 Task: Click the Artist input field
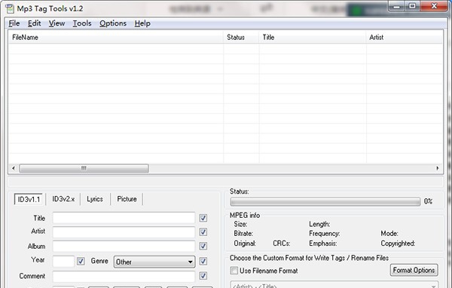coord(124,232)
